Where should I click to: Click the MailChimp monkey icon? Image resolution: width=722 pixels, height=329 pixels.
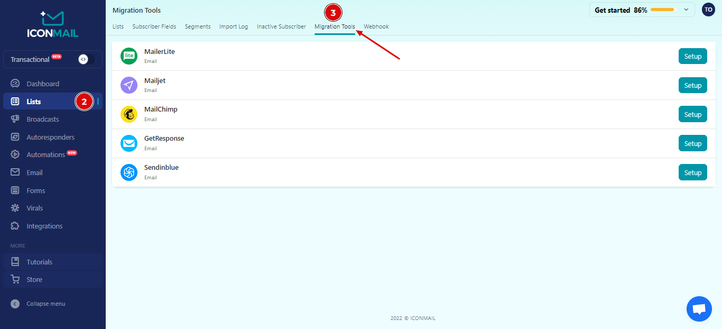[x=129, y=114]
